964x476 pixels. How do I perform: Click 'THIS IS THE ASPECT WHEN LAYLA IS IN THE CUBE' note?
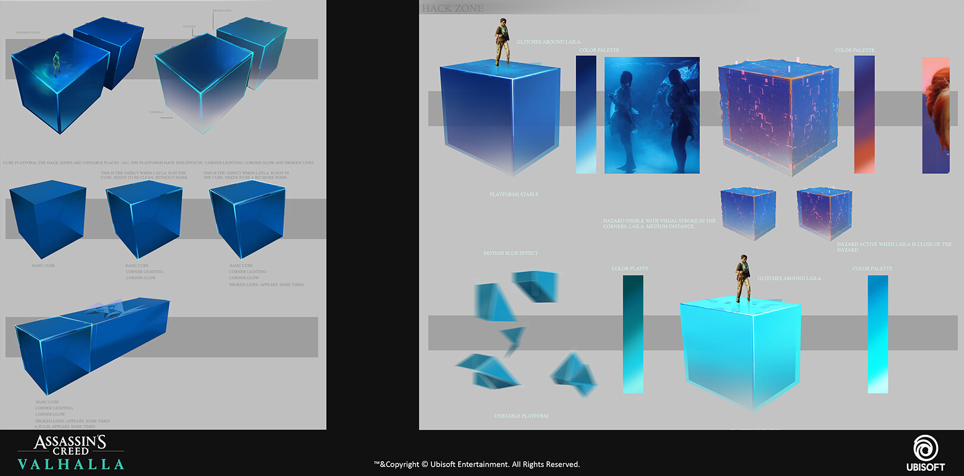[x=144, y=176]
